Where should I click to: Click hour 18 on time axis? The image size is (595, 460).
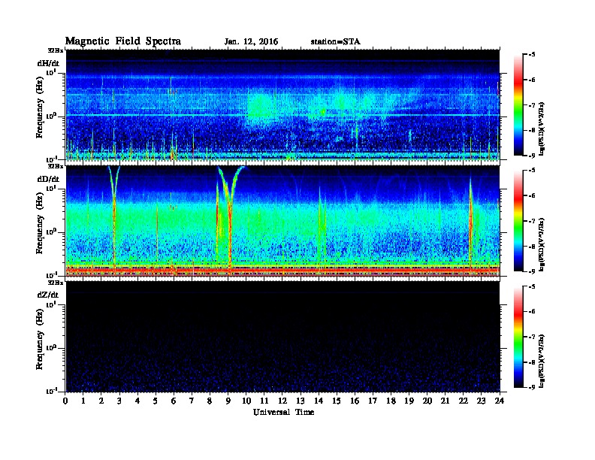click(x=391, y=401)
